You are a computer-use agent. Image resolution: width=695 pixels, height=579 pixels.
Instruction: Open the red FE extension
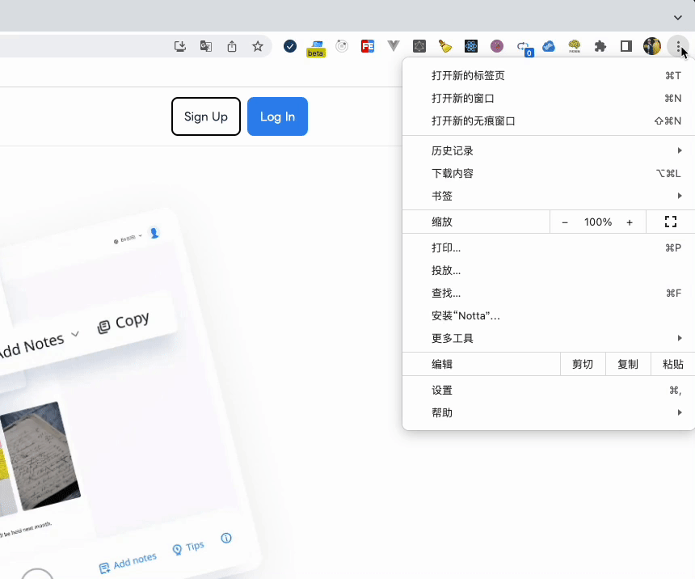(x=368, y=46)
